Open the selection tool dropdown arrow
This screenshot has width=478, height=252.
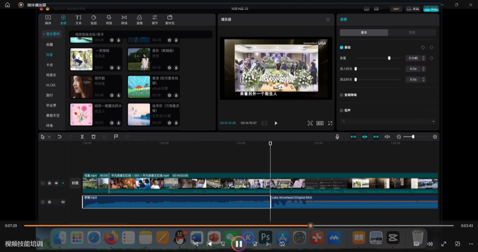click(49, 137)
